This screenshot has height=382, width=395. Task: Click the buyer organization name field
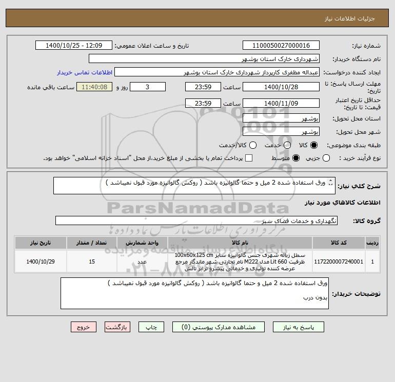click(204, 58)
